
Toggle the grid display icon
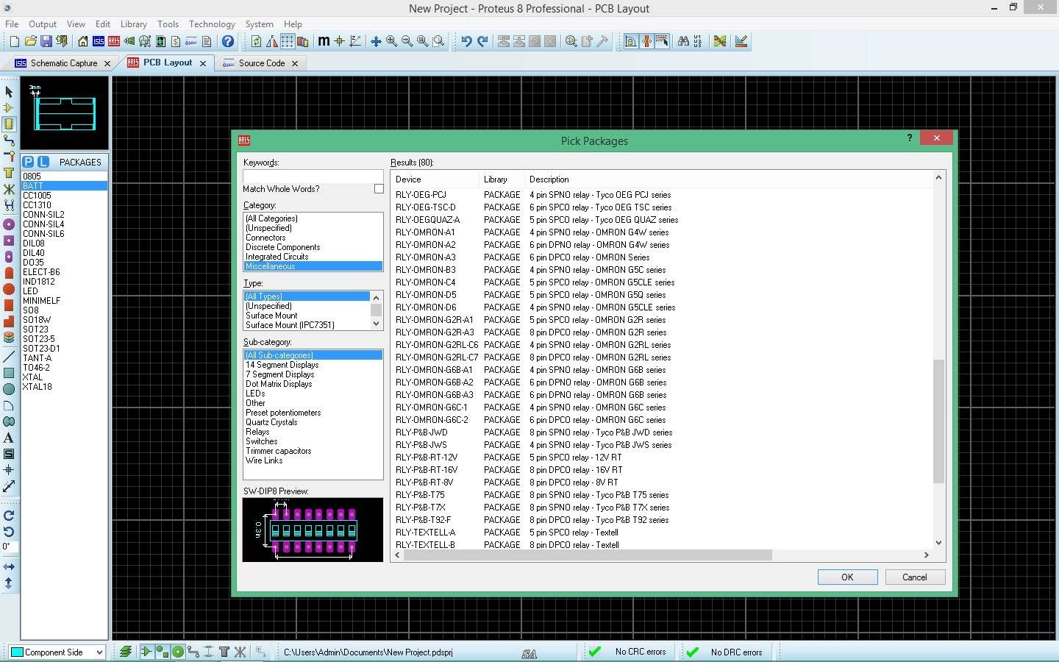[287, 41]
